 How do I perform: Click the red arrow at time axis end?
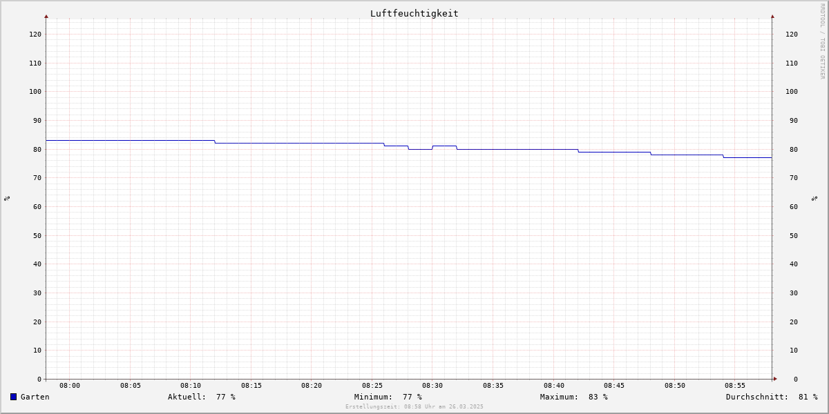[x=775, y=379]
